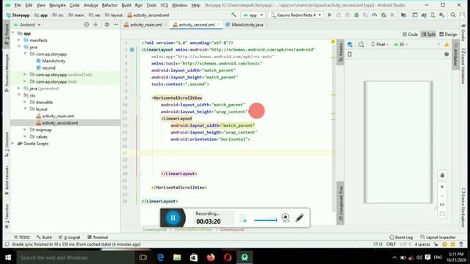The image size is (470, 264).
Task: Switch to MainActivity.java tab
Action: tap(247, 25)
